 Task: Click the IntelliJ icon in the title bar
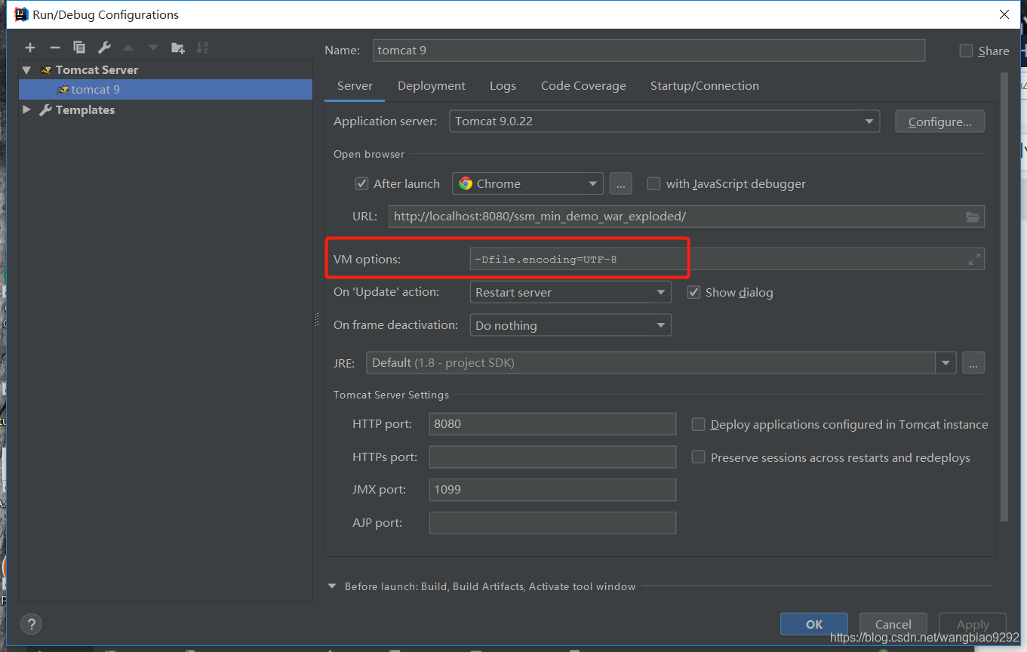(21, 14)
